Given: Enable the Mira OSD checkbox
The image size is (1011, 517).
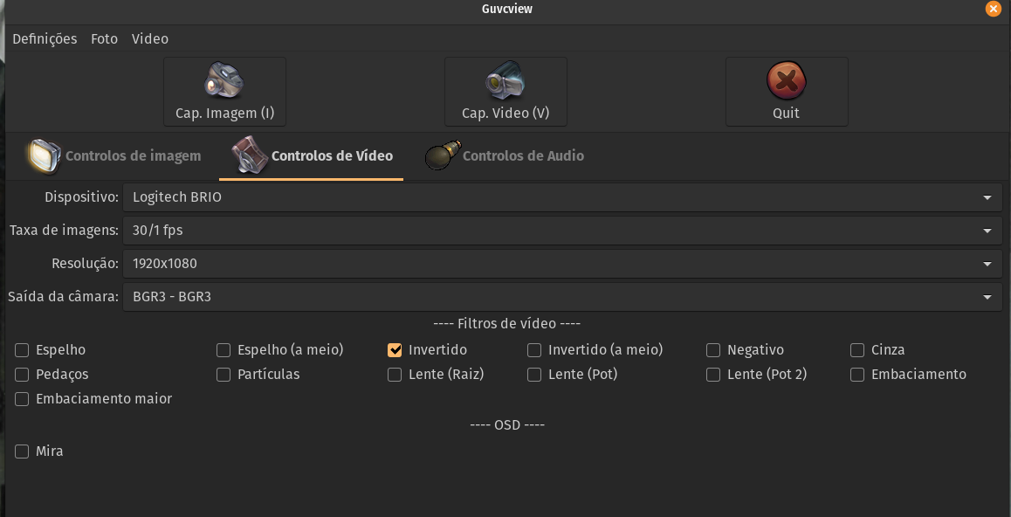Looking at the screenshot, I should [x=22, y=452].
